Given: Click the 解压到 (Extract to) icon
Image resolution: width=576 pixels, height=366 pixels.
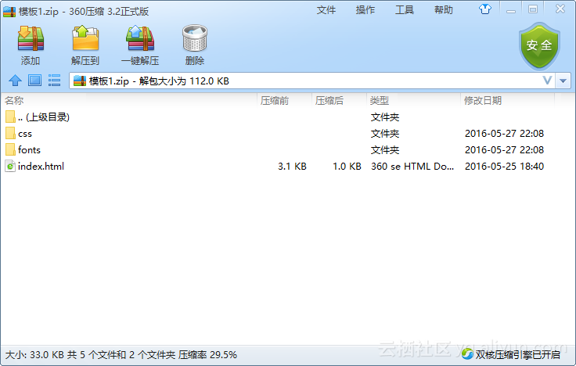Looking at the screenshot, I should [85, 38].
